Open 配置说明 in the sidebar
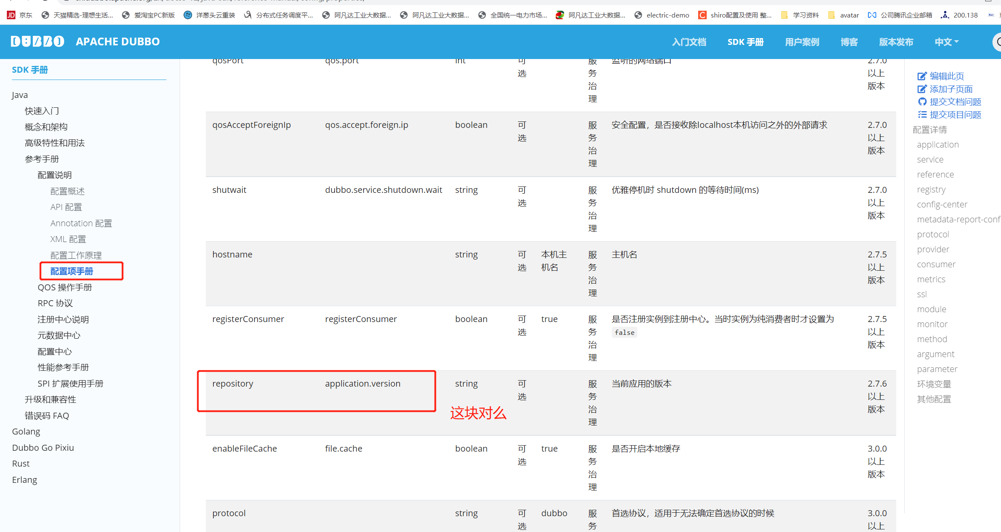Viewport: 1001px width, 532px height. pos(55,175)
